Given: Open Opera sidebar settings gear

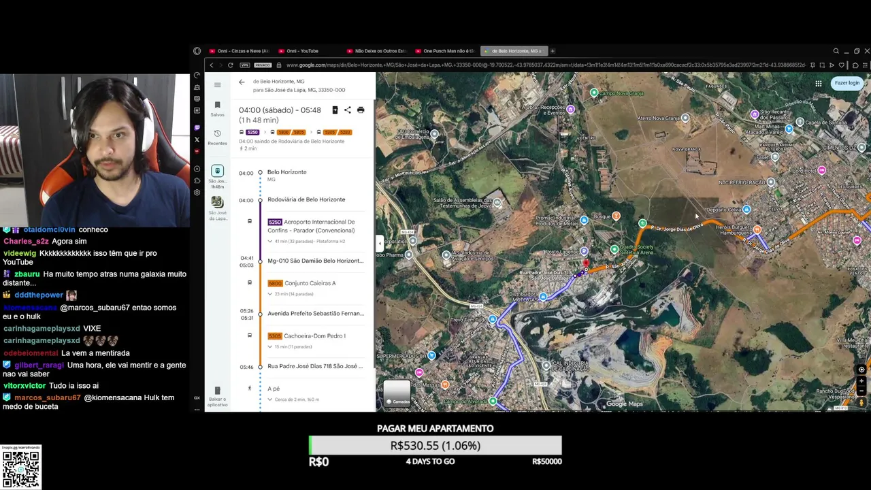Looking at the screenshot, I should coord(197,193).
